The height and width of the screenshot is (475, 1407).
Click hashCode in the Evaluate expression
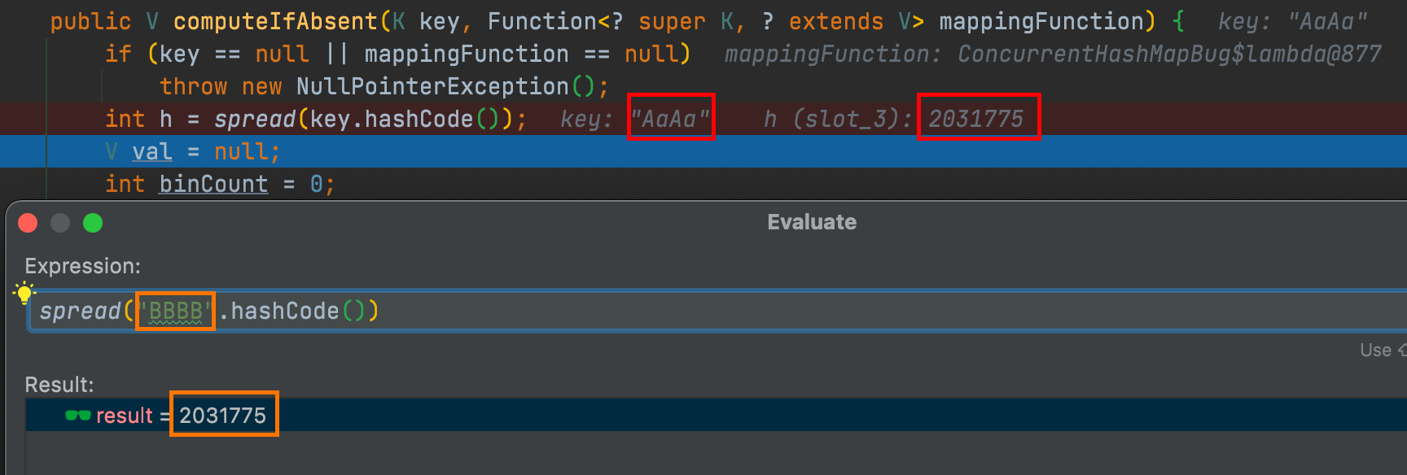coord(285,311)
